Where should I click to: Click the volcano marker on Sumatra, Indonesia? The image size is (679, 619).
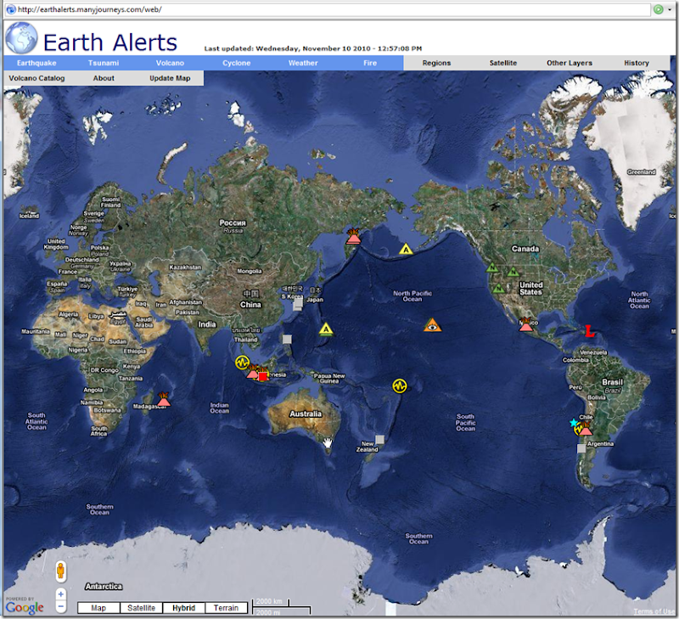[x=252, y=372]
